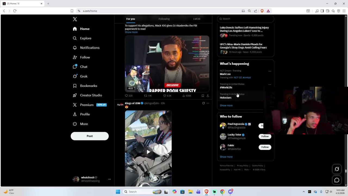Expand post text with Show more
348x196 pixels.
[131, 32]
